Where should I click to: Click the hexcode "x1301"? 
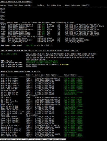coord(3,42)
